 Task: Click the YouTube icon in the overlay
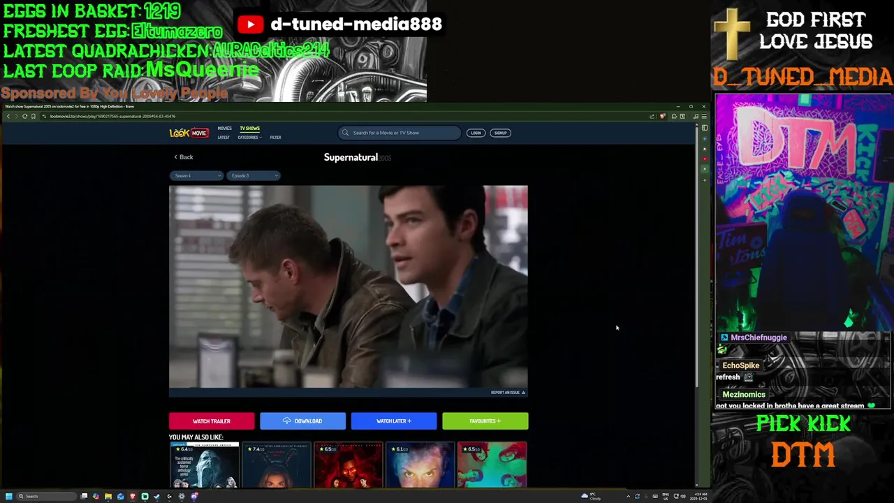[x=250, y=24]
